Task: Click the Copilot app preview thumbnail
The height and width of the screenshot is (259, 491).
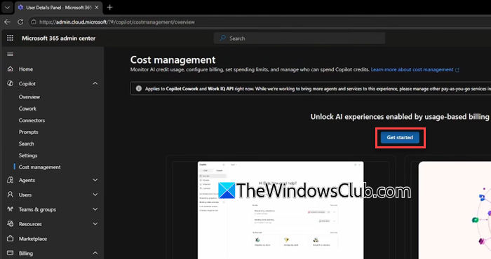Action: [x=281, y=210]
